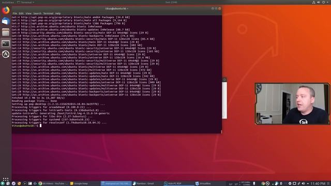The height and width of the screenshot is (186, 331).
Task: Close the terminal window
Action: [x=219, y=8]
